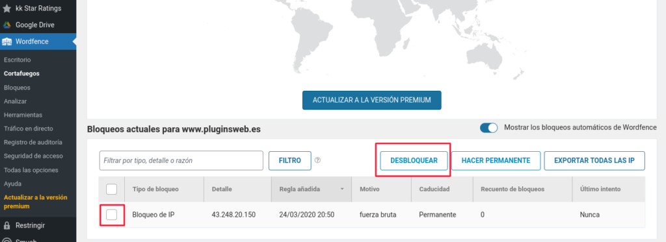
Task: Click IP address 43.248.20.150 cell
Action: pyautogui.click(x=233, y=215)
